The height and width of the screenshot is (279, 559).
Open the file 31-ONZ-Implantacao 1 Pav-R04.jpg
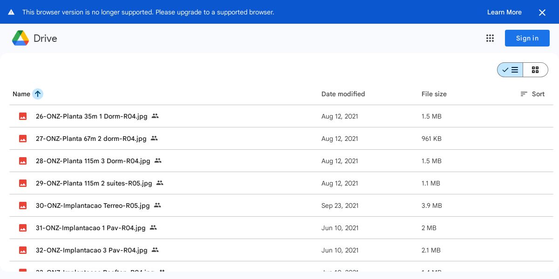(x=90, y=228)
